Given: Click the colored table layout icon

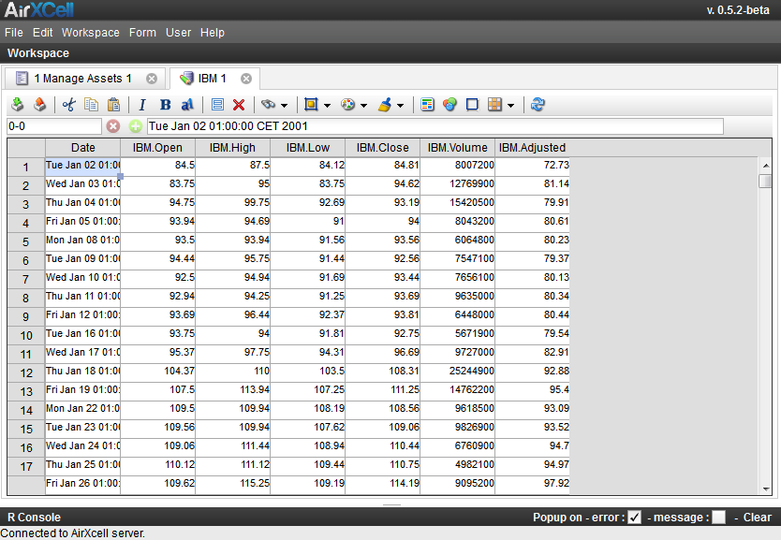Looking at the screenshot, I should pyautogui.click(x=427, y=105).
